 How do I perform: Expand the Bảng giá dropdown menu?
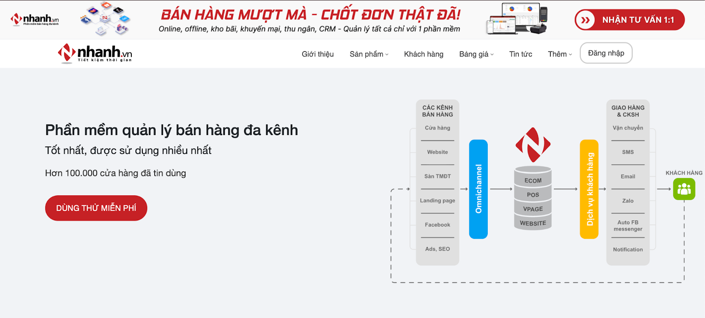tap(476, 54)
